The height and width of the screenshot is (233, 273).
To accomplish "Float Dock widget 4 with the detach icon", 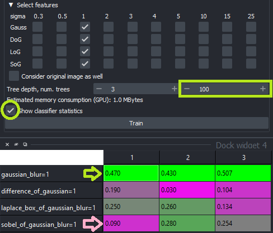I will click(x=25, y=144).
